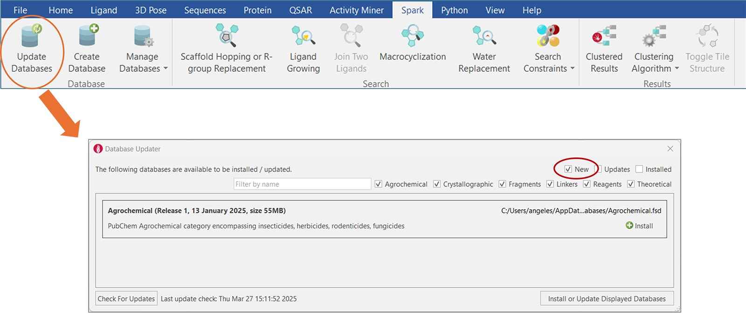The height and width of the screenshot is (323, 746).
Task: Select the Protein tab
Action: [257, 10]
